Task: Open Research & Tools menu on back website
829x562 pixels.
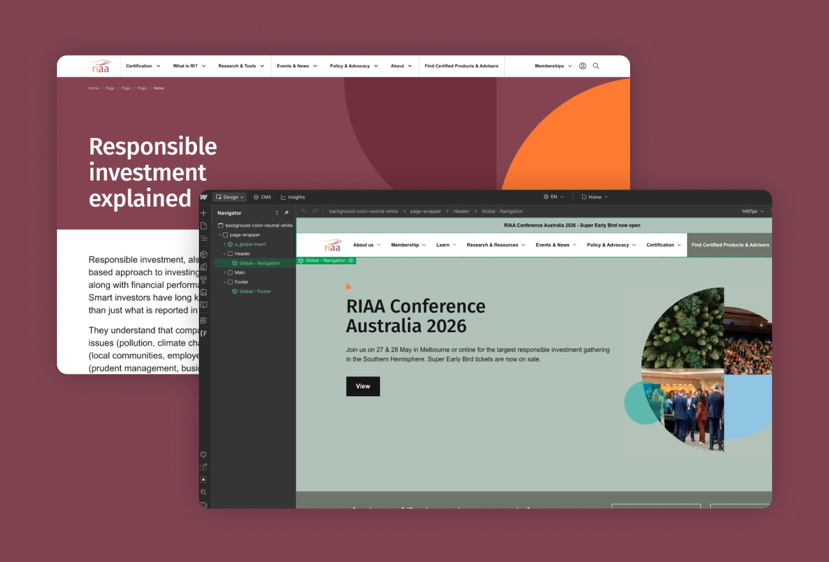Action: coord(241,66)
